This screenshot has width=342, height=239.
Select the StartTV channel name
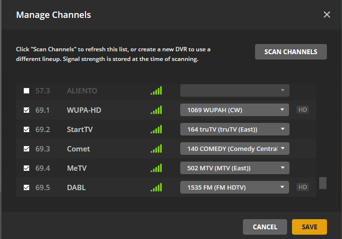(80, 129)
